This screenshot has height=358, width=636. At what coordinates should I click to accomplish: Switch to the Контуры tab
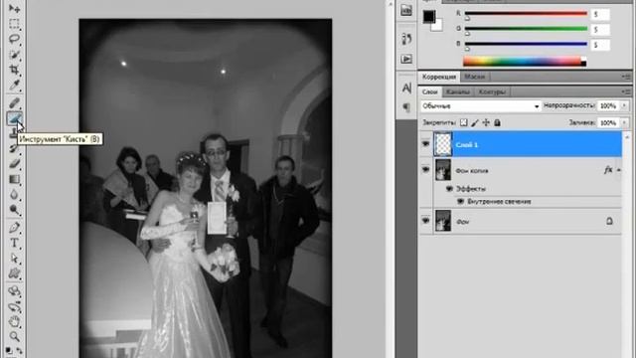click(492, 91)
